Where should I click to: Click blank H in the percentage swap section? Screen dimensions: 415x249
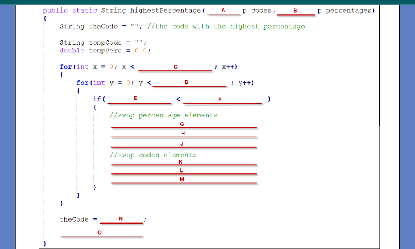184,135
